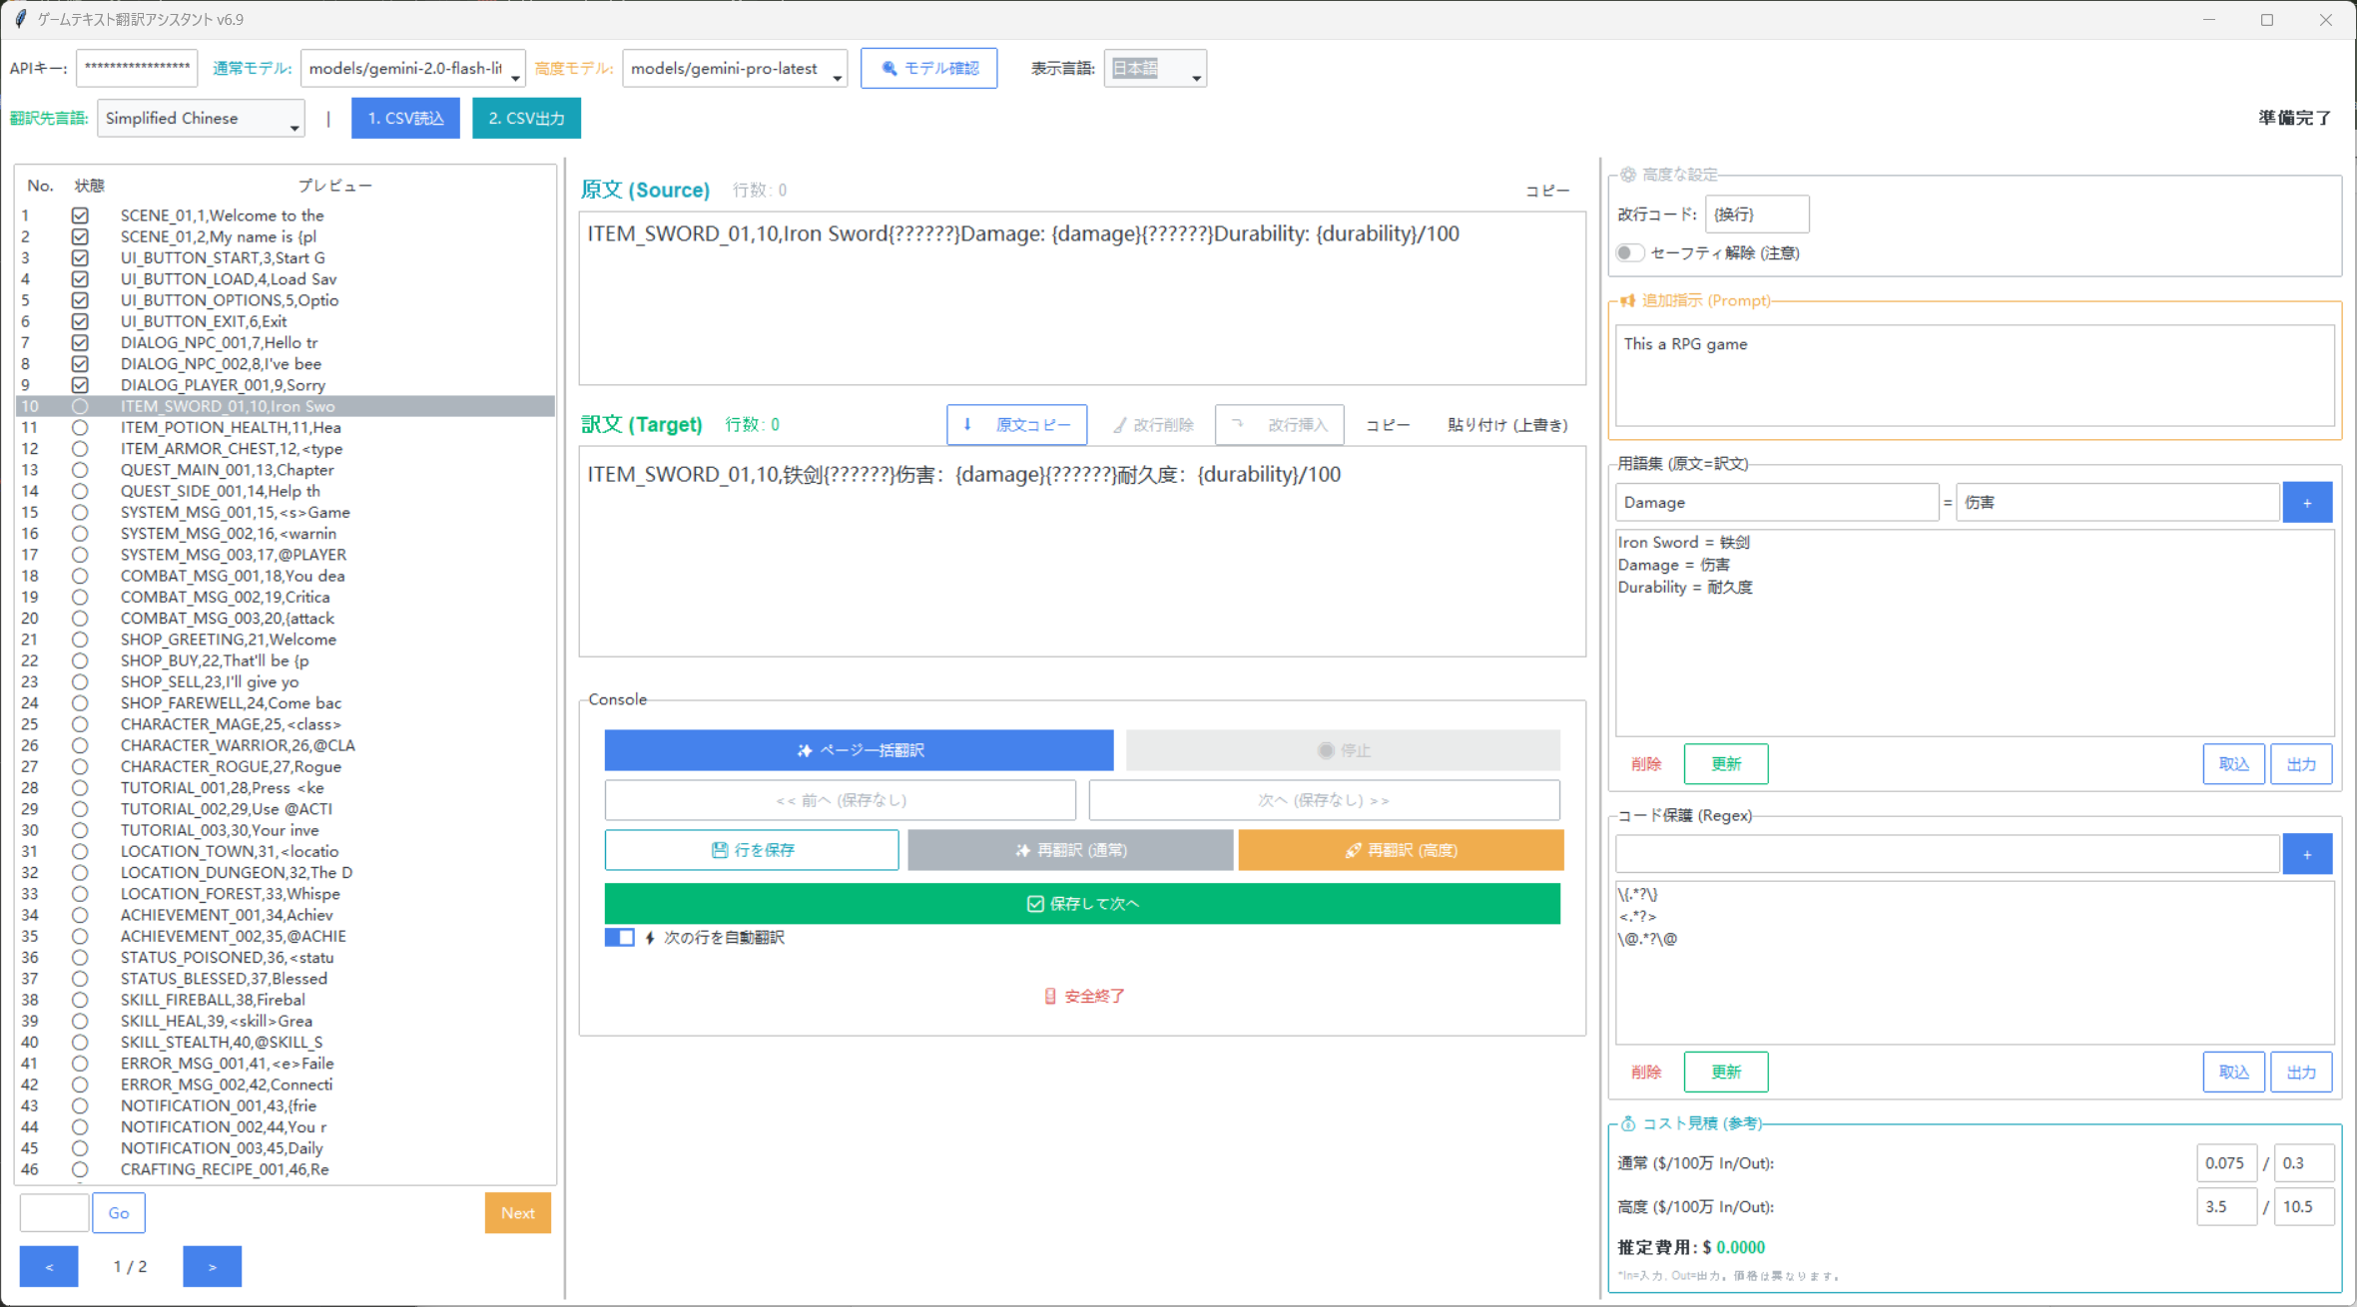This screenshot has width=2357, height=1307.
Task: Add glossary term with plus button
Action: 2307,503
